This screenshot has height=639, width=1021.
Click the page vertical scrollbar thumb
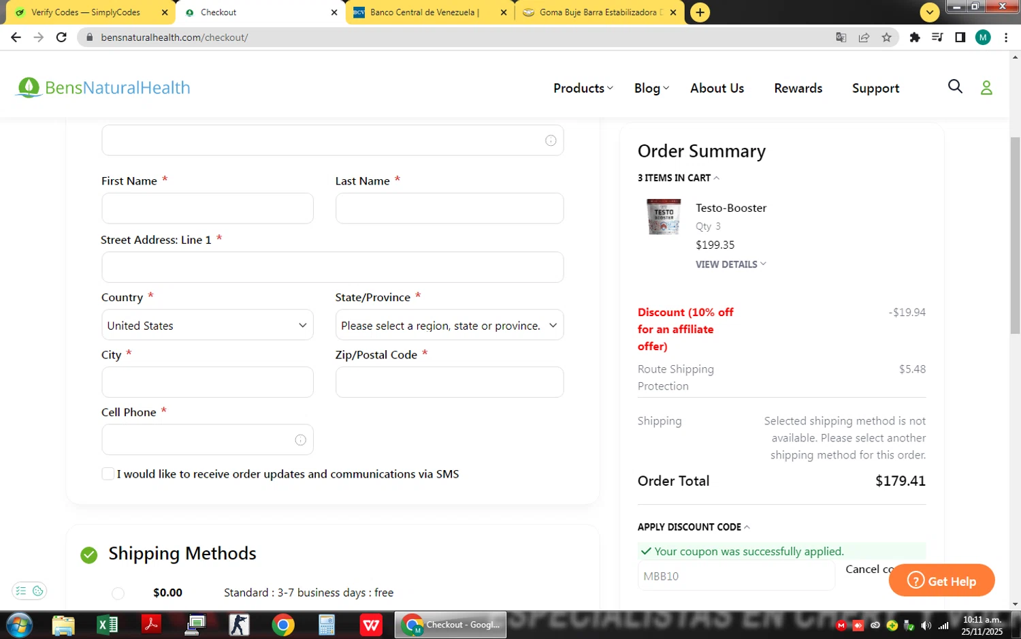pyautogui.click(x=1015, y=235)
